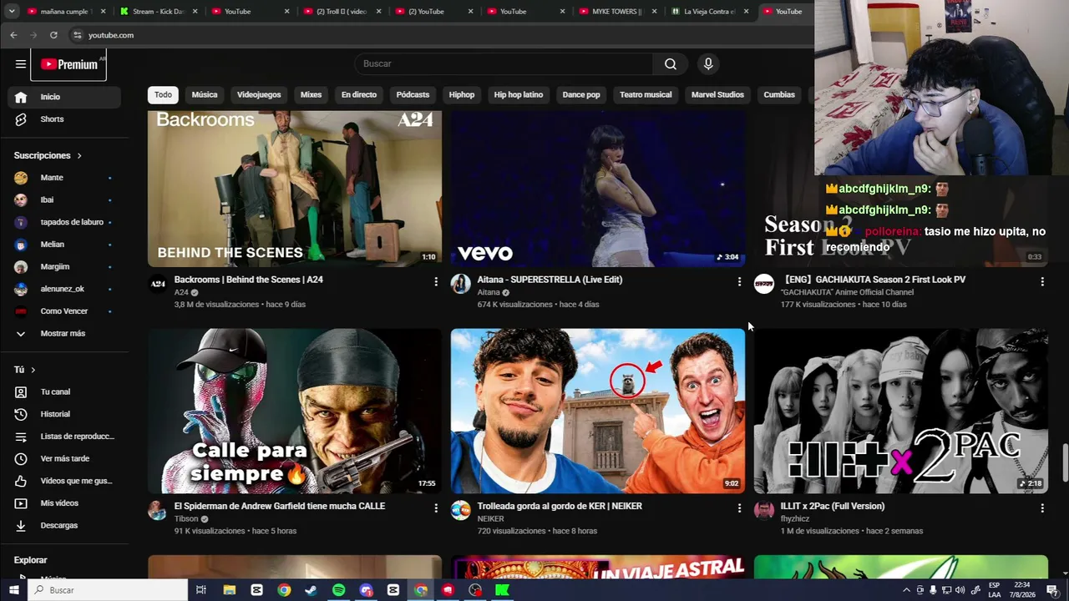1069x601 pixels.
Task: Open Windows notification center
Action: [1052, 590]
